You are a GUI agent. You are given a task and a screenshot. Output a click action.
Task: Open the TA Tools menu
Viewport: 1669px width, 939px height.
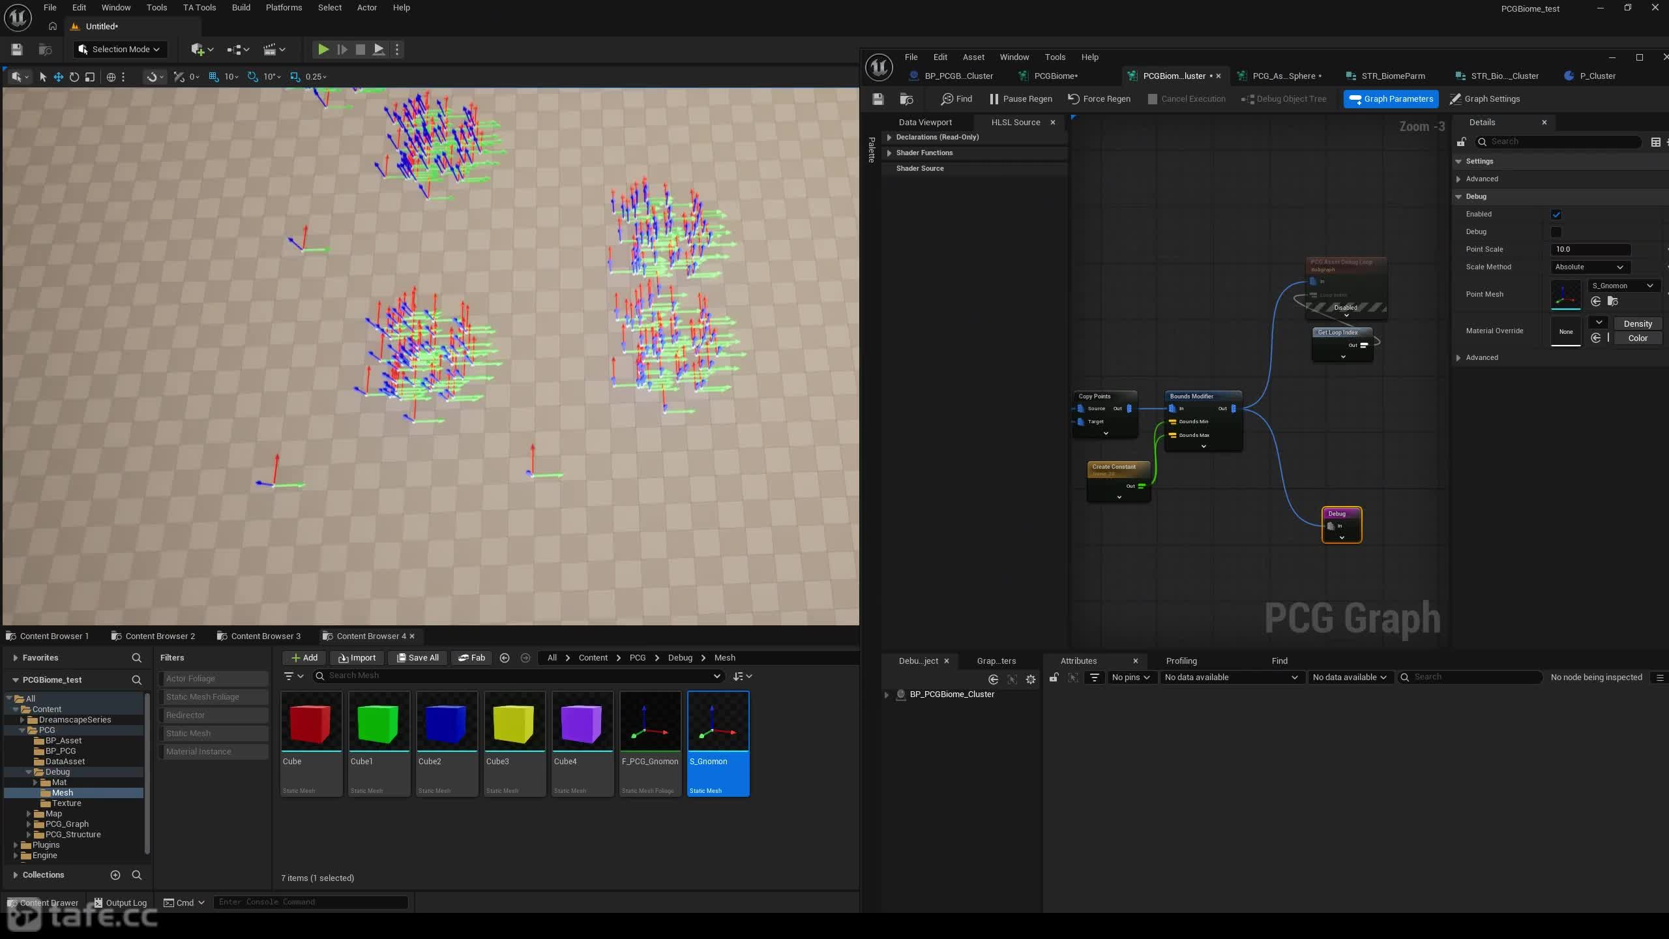pyautogui.click(x=199, y=8)
